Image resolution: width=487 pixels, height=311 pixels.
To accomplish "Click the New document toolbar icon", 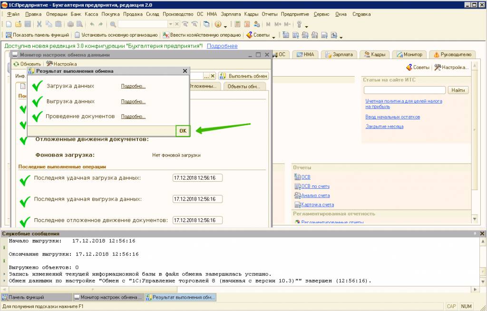I will pos(9,24).
